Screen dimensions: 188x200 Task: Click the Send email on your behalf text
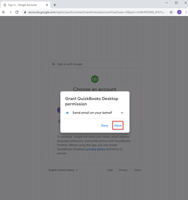pos(92,112)
